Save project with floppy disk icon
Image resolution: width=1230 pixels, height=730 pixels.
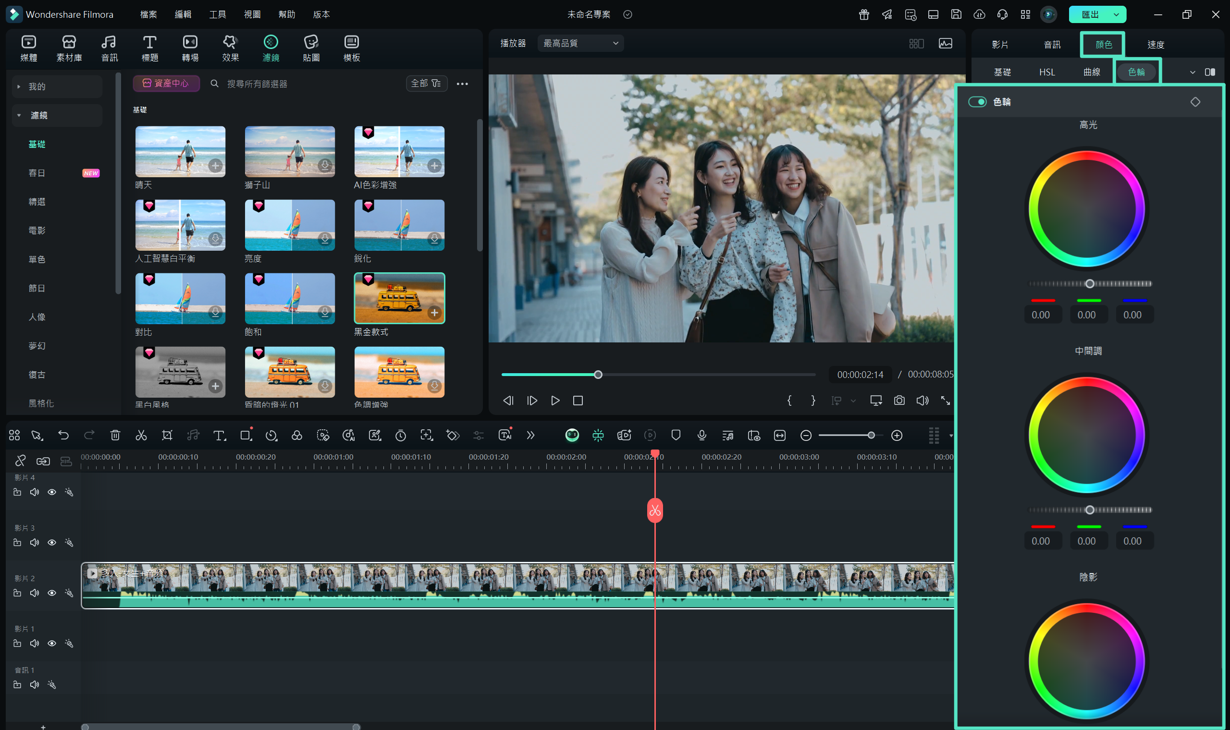[x=956, y=14]
